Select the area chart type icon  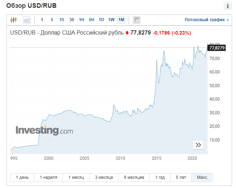[27, 20]
